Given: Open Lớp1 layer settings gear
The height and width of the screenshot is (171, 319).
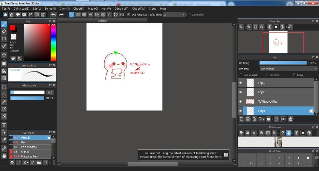Looking at the screenshot, I should 311,111.
